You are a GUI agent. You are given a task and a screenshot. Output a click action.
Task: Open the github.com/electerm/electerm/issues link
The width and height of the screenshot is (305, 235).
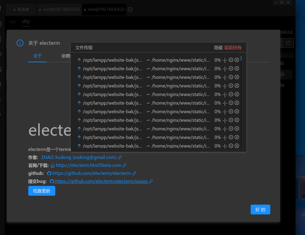(x=101, y=181)
